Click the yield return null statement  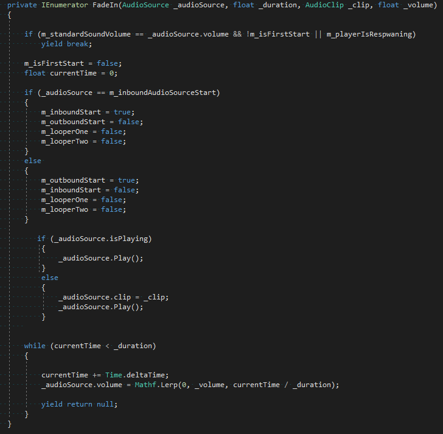click(x=79, y=404)
